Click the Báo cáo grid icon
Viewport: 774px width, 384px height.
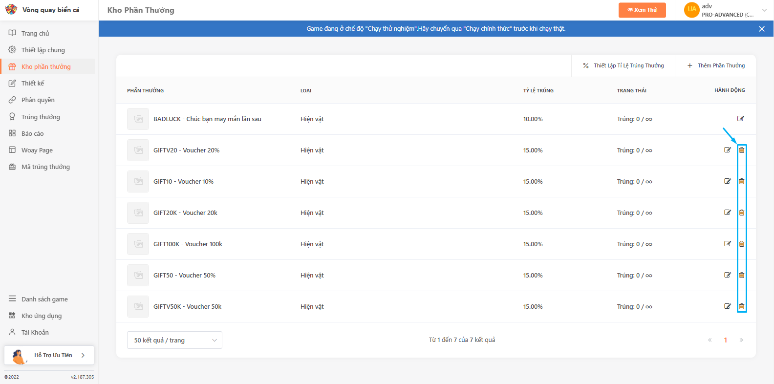12,133
